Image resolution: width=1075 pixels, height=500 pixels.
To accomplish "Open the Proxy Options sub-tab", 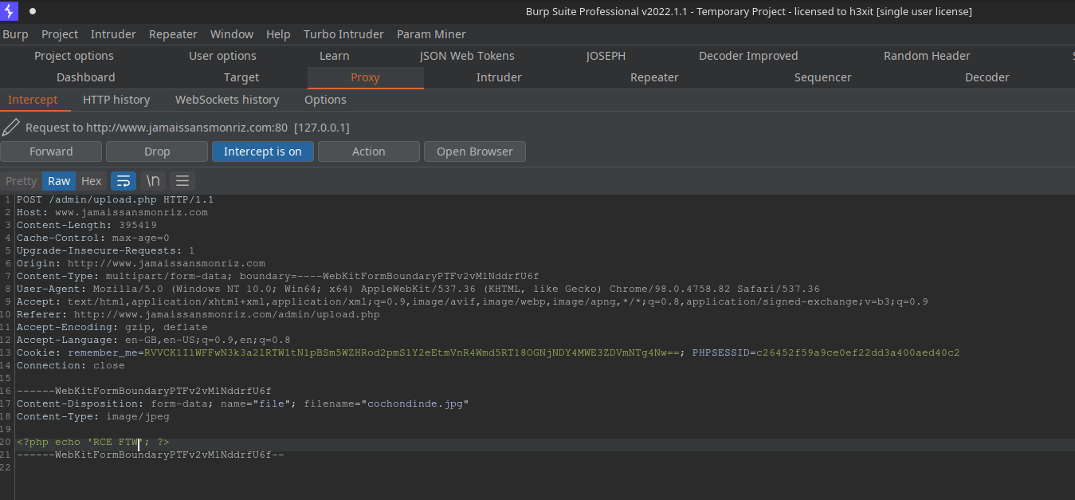I will point(325,100).
